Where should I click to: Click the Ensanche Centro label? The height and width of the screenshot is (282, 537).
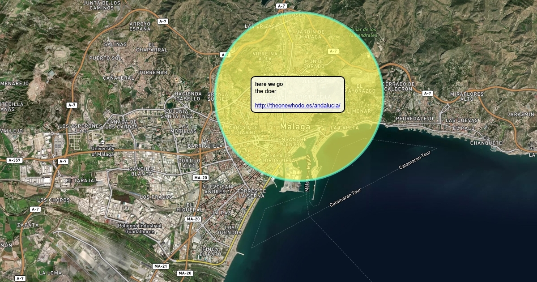(293, 142)
